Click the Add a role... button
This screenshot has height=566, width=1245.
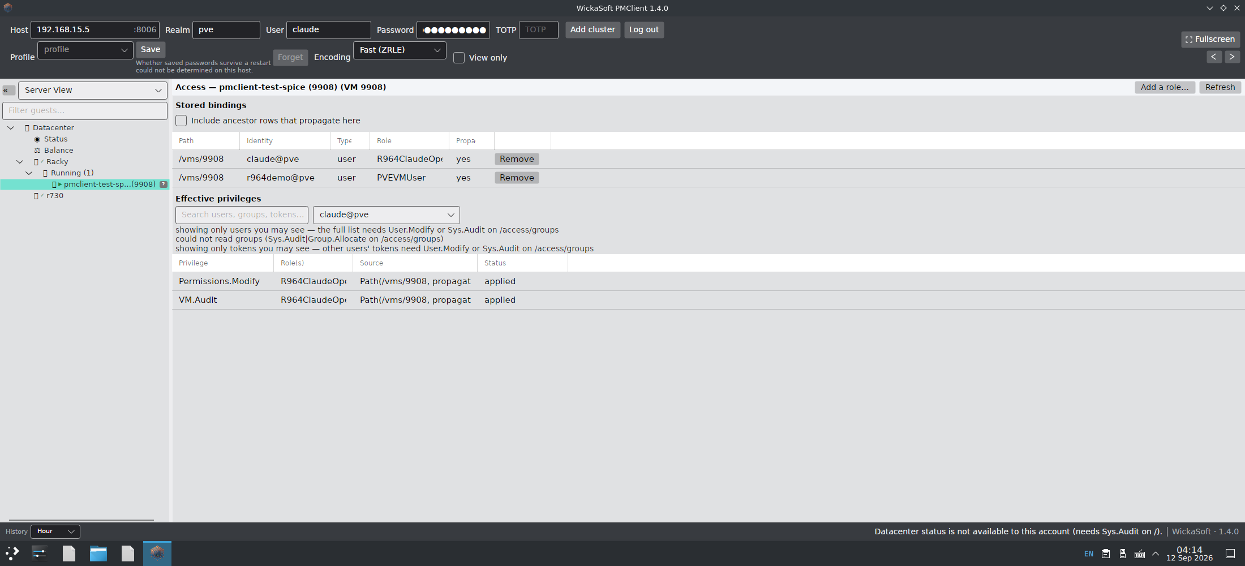coord(1165,87)
